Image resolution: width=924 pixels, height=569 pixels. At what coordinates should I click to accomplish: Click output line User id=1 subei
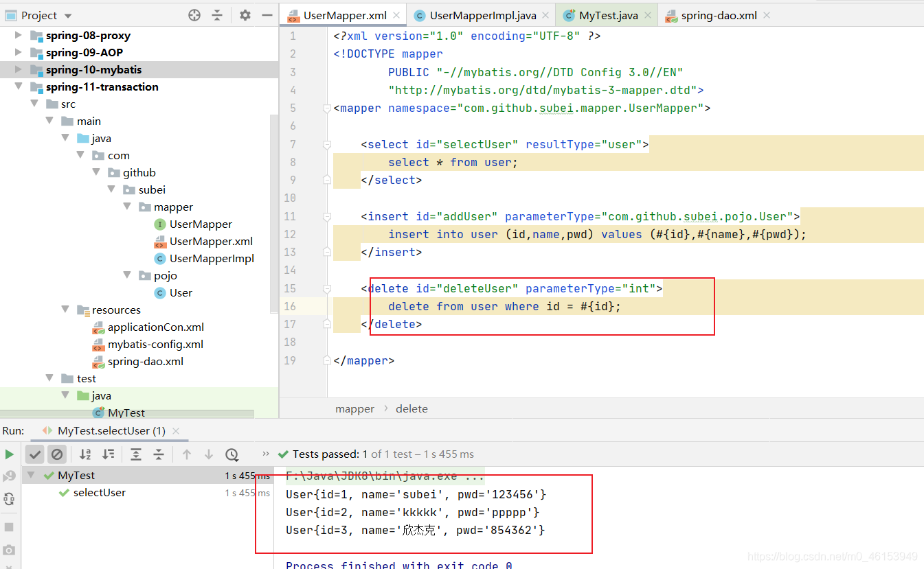pos(416,494)
